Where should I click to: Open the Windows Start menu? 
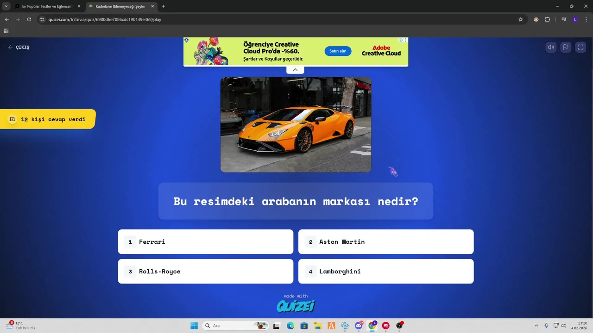pos(194,326)
